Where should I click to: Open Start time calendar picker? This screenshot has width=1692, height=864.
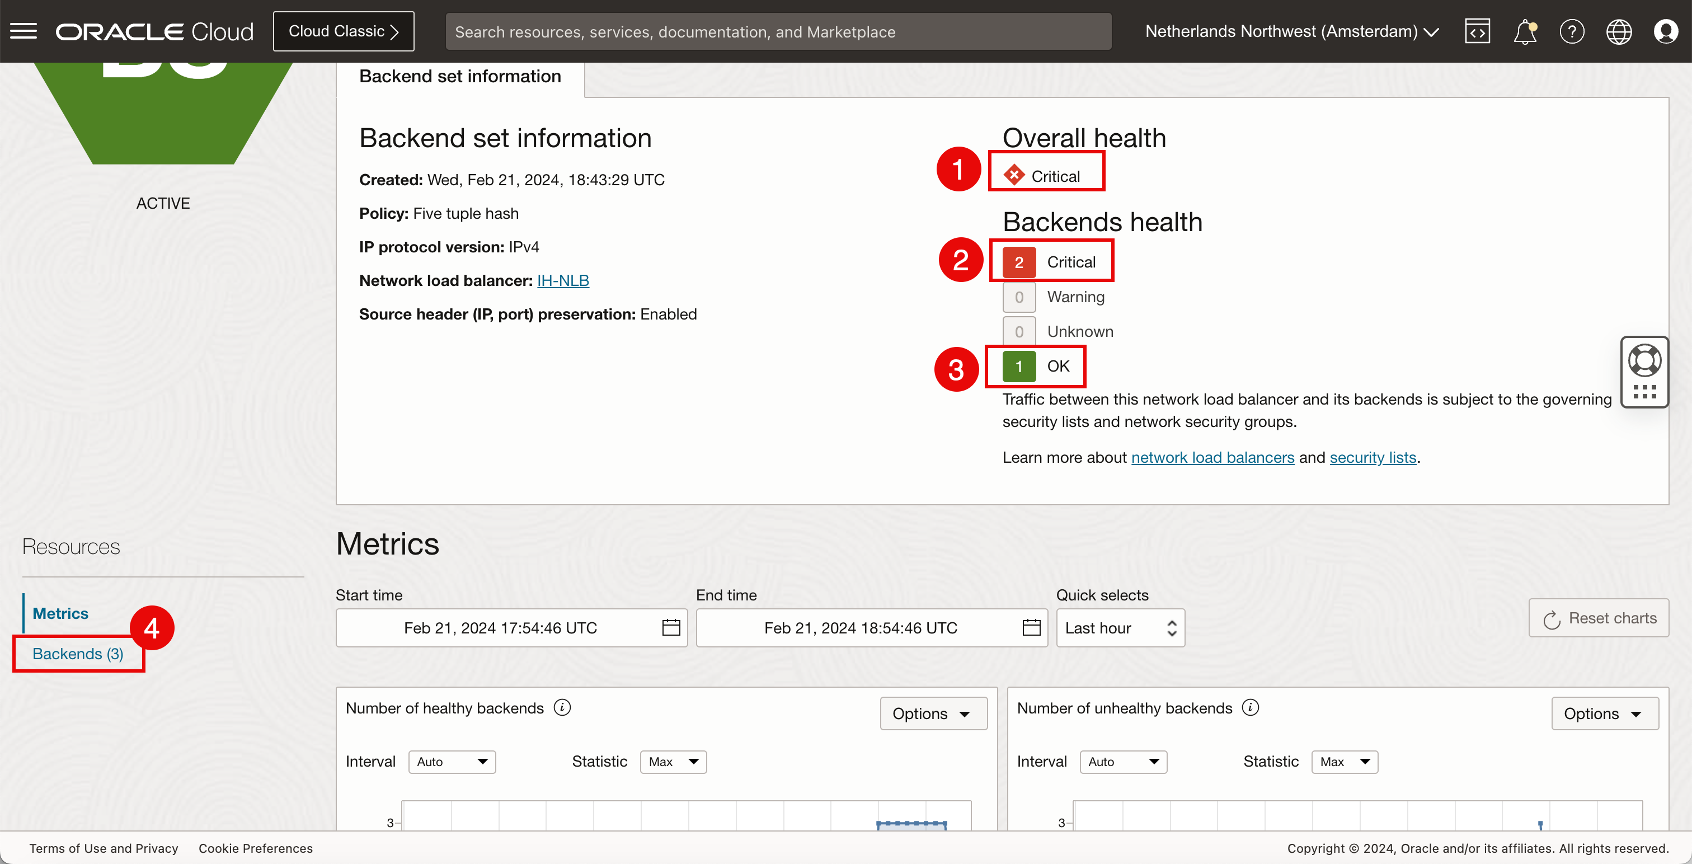[x=671, y=627]
